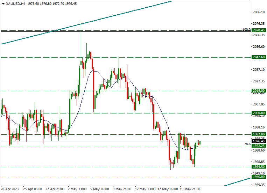
Task: Select the 2019.00 level price label
Action: [x=259, y=90]
